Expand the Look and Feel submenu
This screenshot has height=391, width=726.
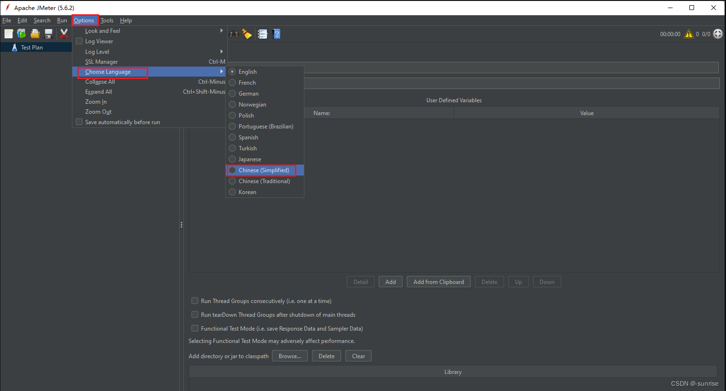(150, 31)
